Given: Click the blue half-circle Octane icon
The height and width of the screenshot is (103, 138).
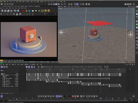Looking at the screenshot, I should click(30, 11).
